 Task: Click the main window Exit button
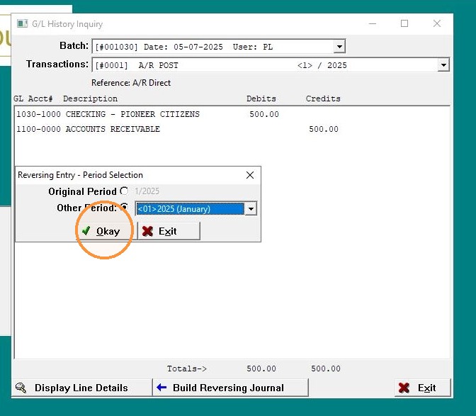click(423, 388)
